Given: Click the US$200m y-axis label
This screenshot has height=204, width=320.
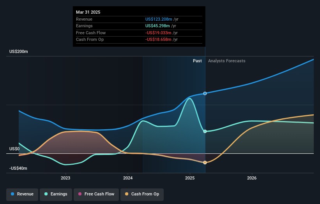Looking at the screenshot, I should click(19, 51).
